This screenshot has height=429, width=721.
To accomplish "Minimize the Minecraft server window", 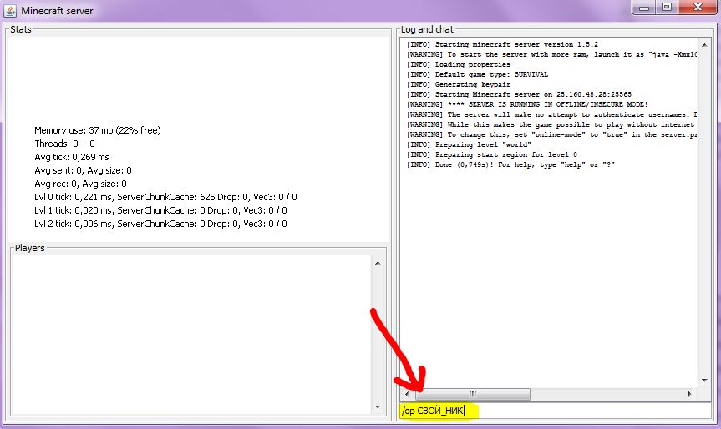I will click(x=644, y=8).
